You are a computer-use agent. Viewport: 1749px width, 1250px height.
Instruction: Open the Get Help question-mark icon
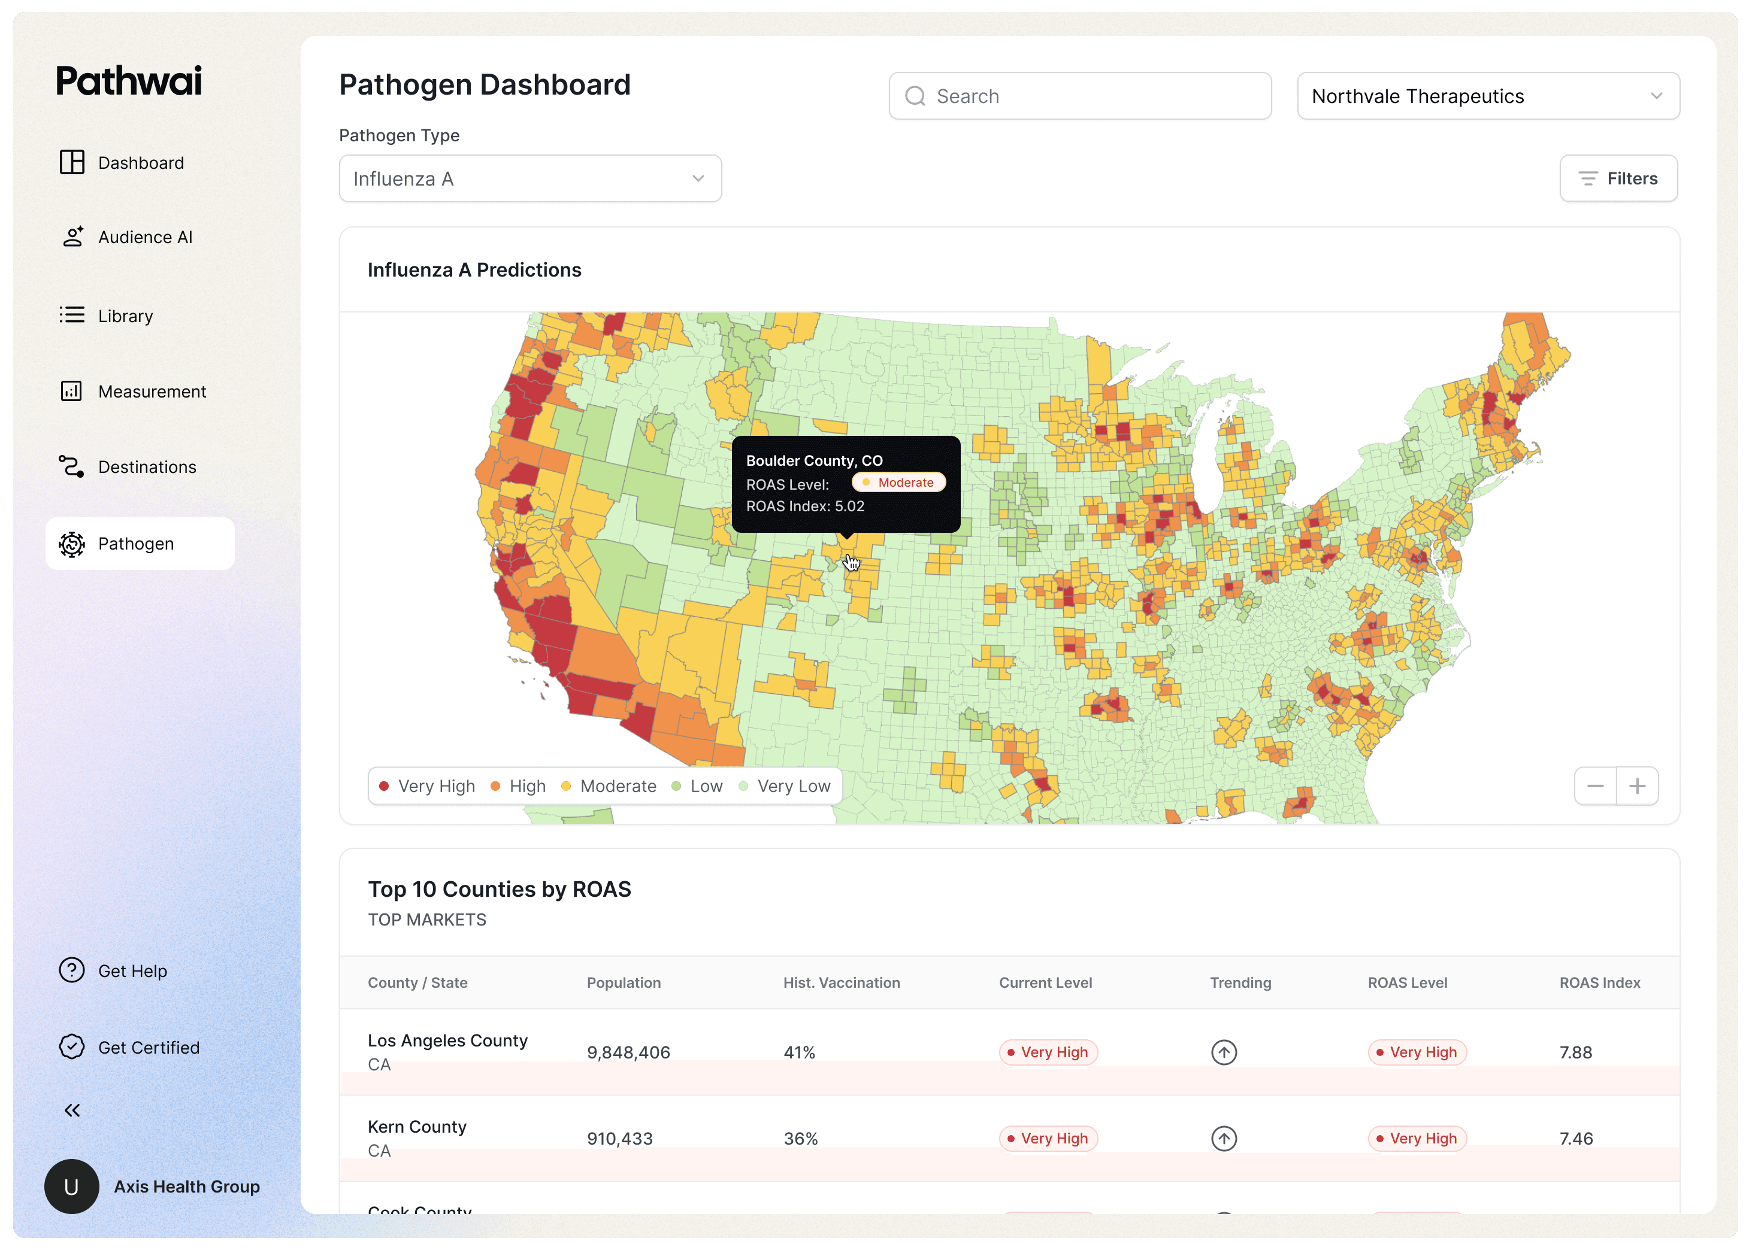click(x=71, y=970)
